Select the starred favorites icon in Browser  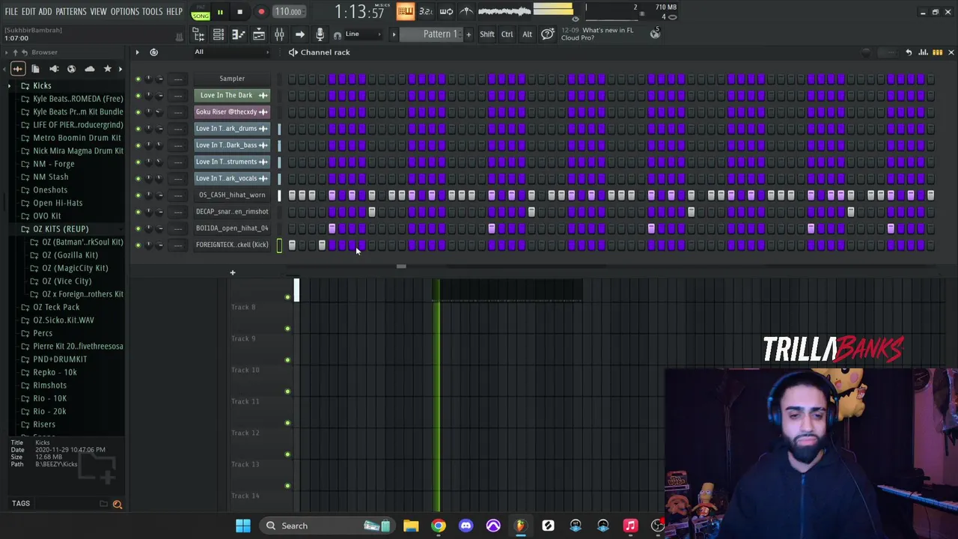(x=107, y=69)
